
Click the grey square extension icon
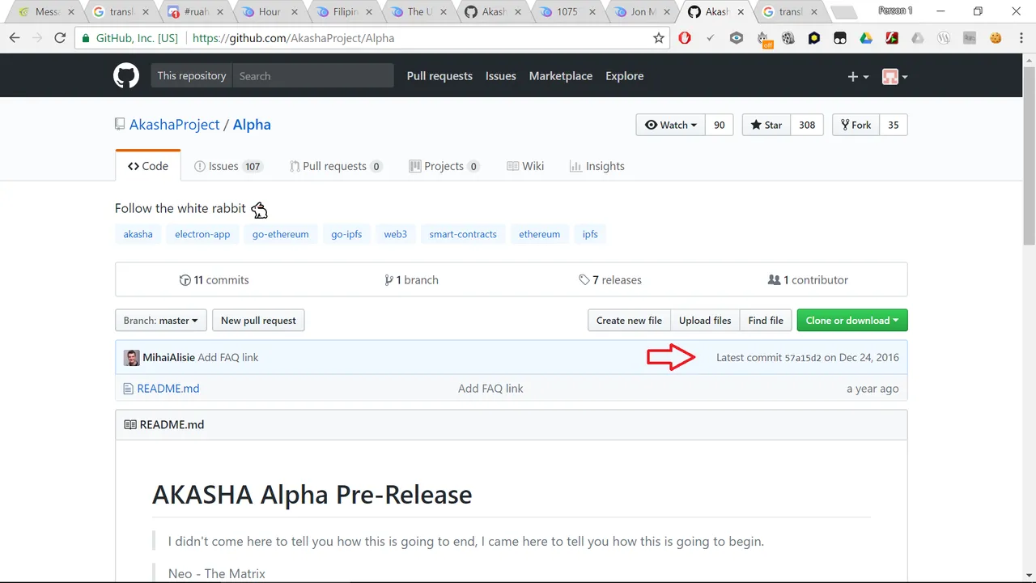pos(970,38)
